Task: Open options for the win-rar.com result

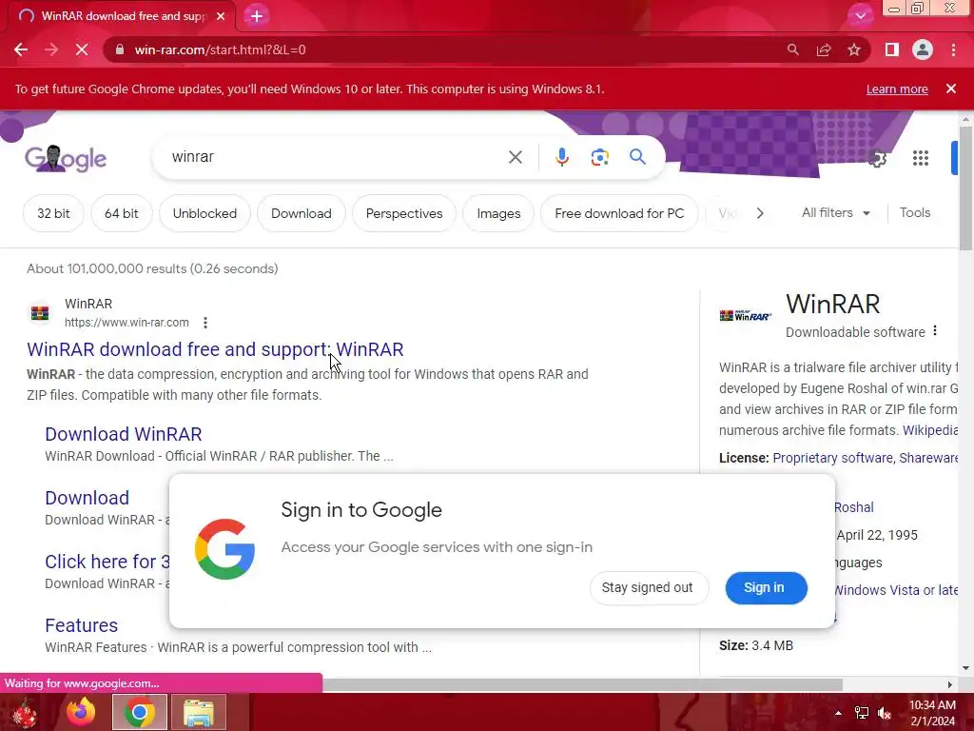Action: [205, 323]
